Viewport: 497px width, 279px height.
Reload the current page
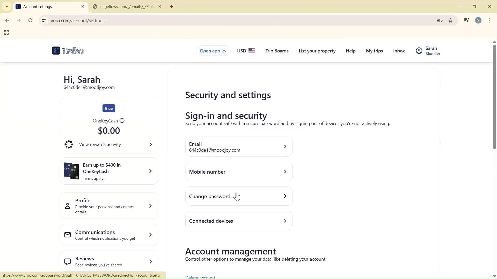point(30,20)
